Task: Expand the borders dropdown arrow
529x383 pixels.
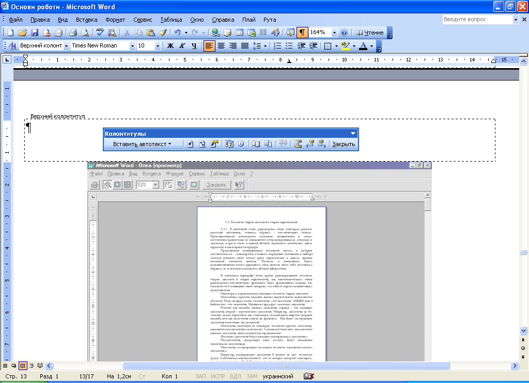Action: tap(336, 46)
